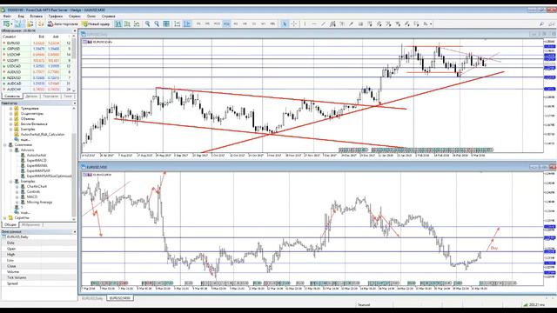Select the horizontal line drawing tool
Screen dimensions: 557x313
tap(314, 23)
